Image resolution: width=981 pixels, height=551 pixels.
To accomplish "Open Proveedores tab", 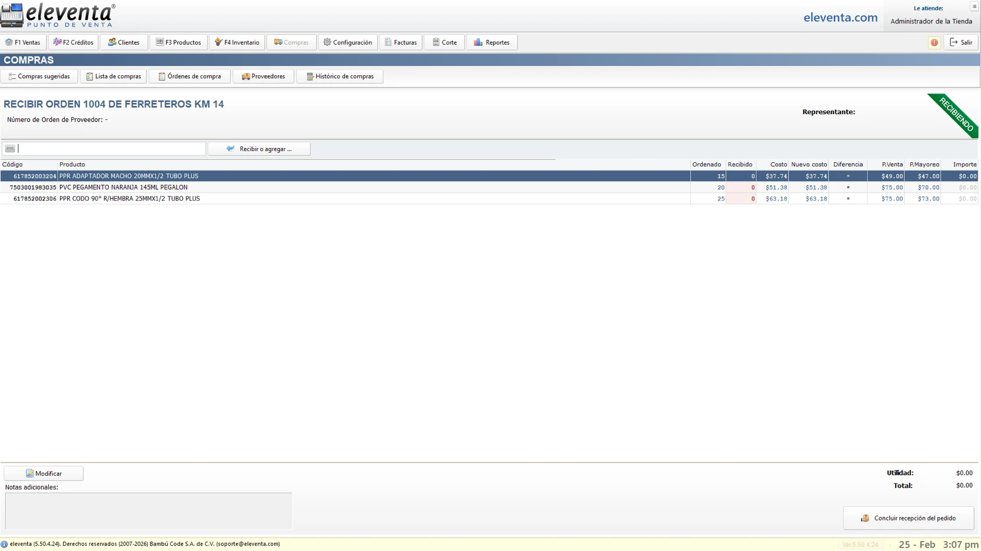I will pyautogui.click(x=263, y=76).
